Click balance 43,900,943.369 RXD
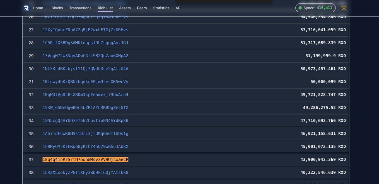Screen dimensions: 379x184 click(x=323, y=159)
